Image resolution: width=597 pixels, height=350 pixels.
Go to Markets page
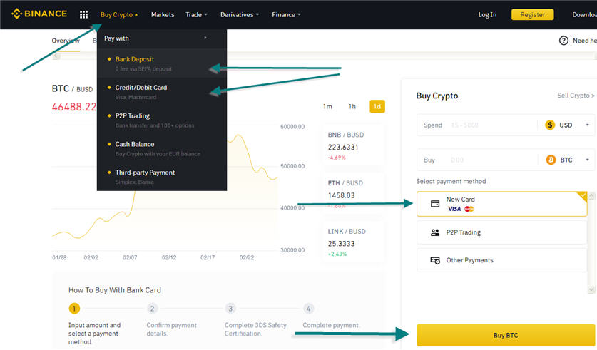163,14
